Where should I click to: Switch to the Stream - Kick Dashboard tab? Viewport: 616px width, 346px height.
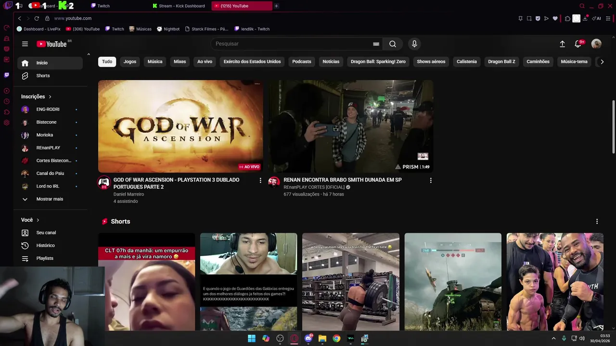(x=179, y=6)
